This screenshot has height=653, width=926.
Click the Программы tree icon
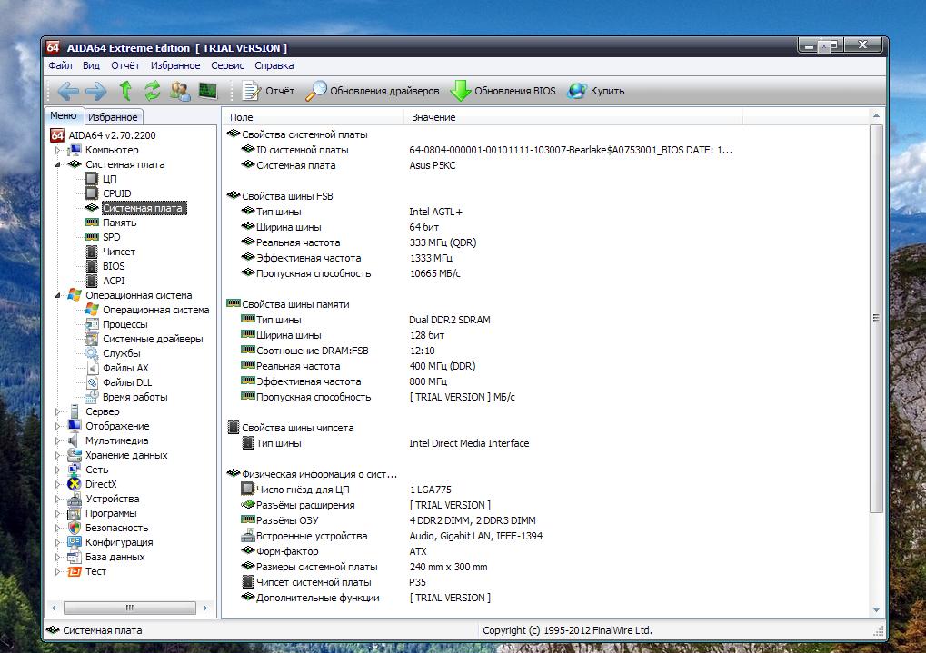[x=75, y=513]
